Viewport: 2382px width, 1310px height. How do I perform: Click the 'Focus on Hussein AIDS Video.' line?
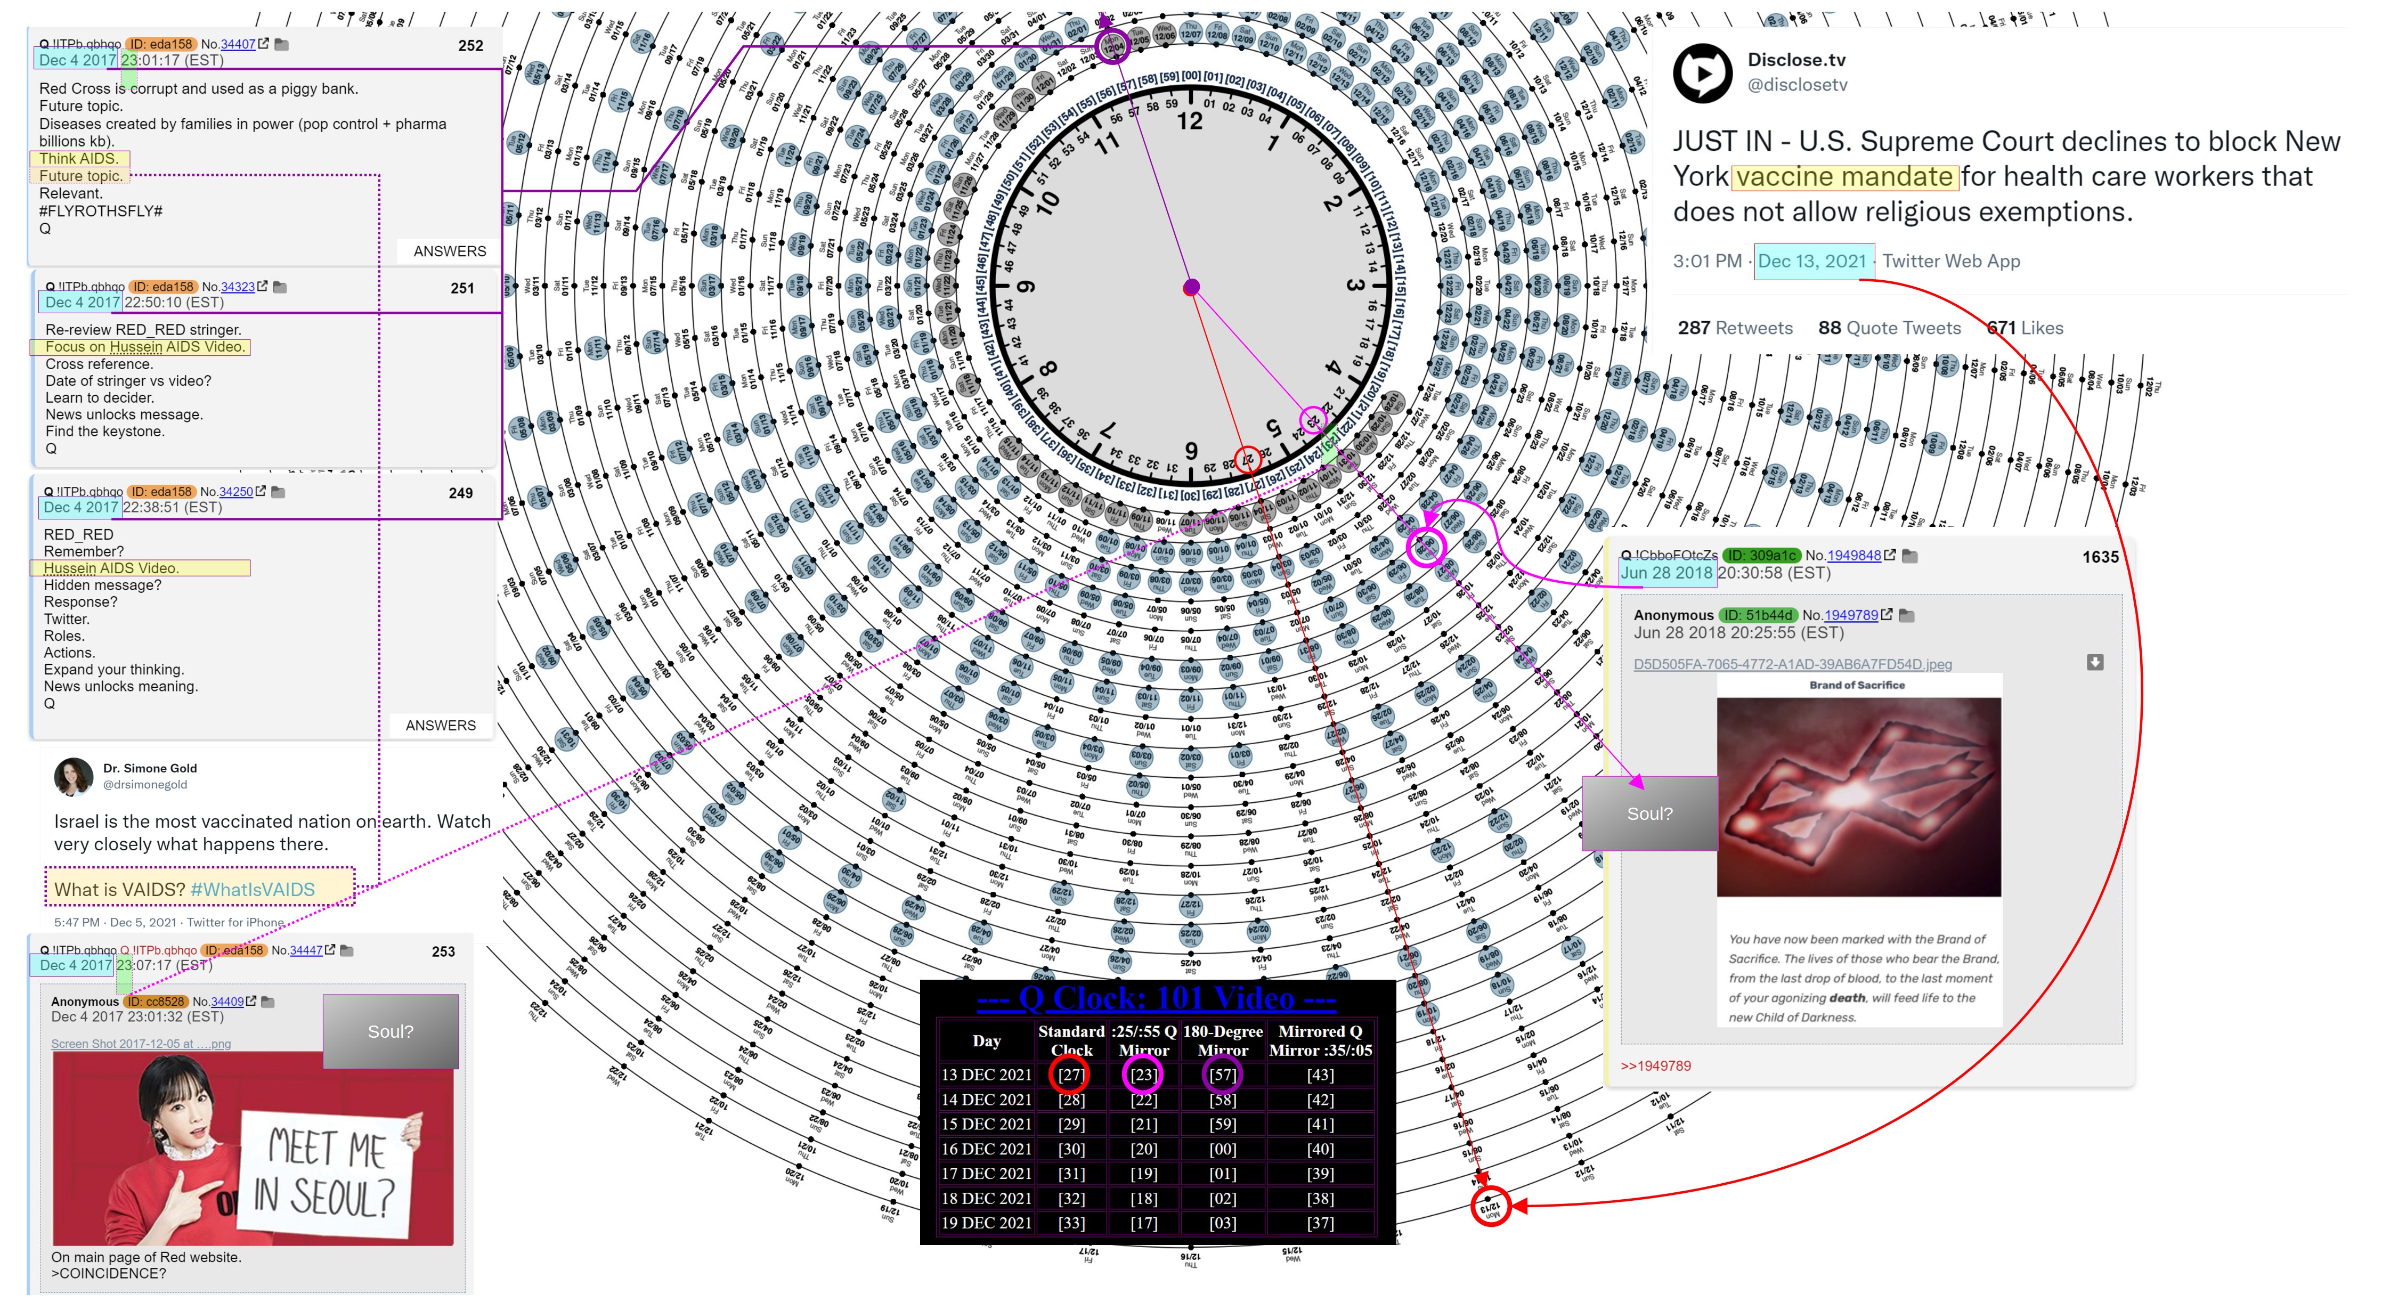tap(144, 347)
